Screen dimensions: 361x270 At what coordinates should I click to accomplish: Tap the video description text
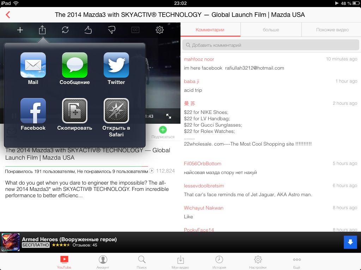click(87, 189)
